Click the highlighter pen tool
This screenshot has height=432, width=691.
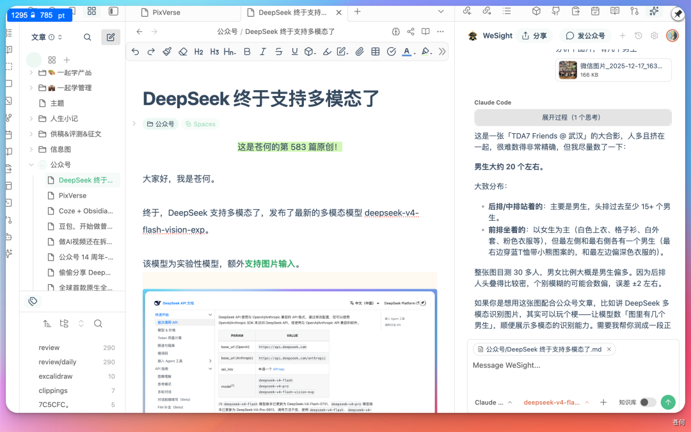click(x=327, y=52)
